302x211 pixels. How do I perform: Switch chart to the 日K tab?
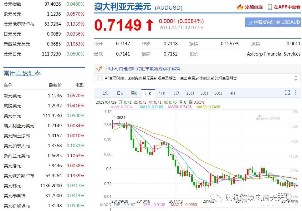coord(120,93)
